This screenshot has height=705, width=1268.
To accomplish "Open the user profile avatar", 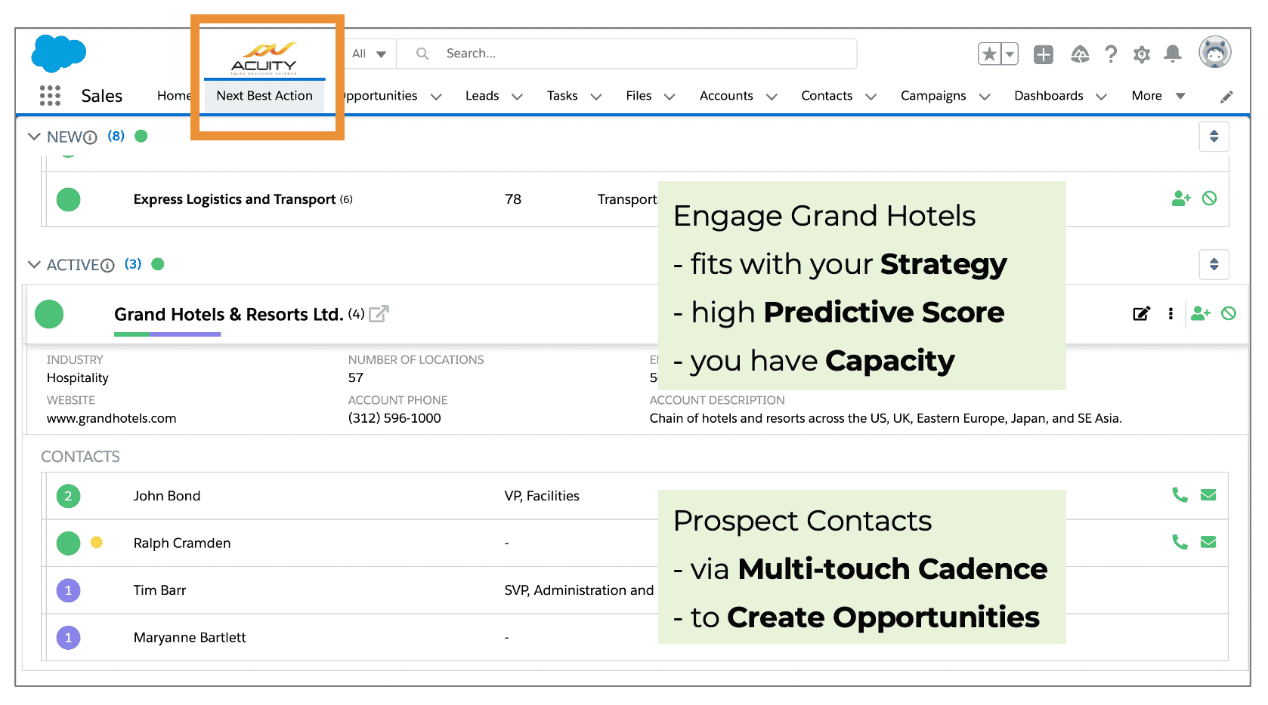I will 1215,53.
